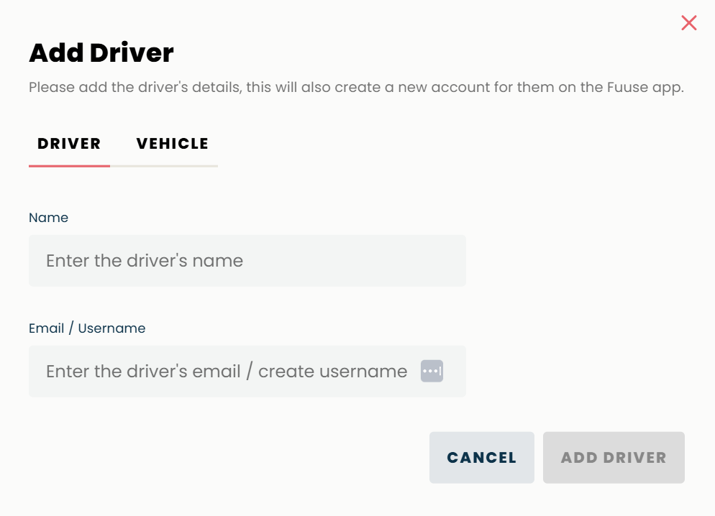Select the Driver tab
Image resolution: width=715 pixels, height=516 pixels.
click(x=69, y=144)
